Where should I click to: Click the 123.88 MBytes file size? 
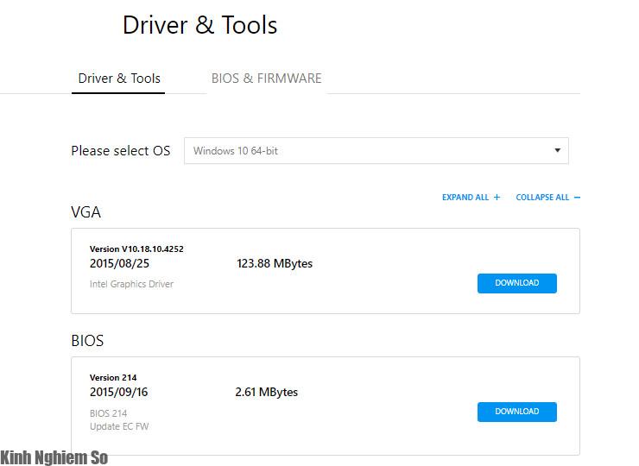275,263
